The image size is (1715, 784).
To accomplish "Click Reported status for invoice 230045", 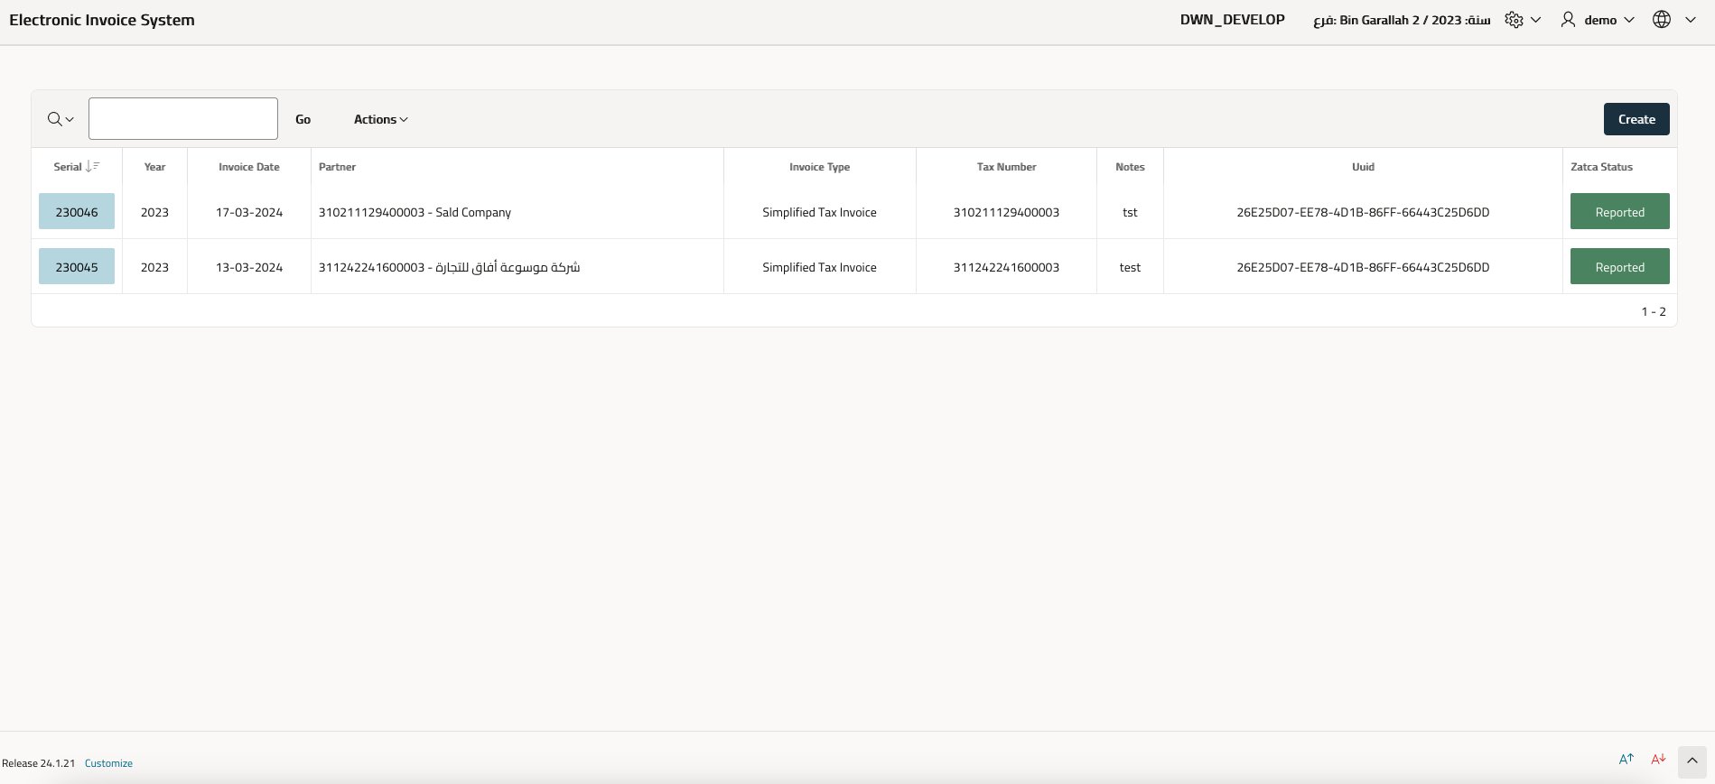I will pyautogui.click(x=1619, y=267).
